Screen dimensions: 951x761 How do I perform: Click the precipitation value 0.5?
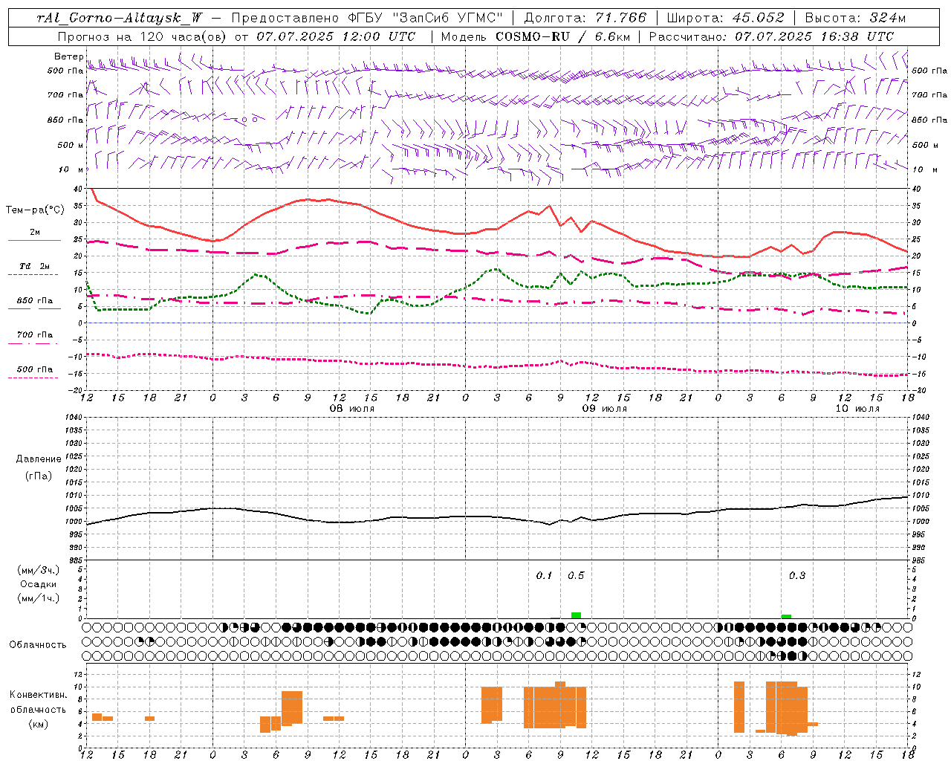coord(576,575)
